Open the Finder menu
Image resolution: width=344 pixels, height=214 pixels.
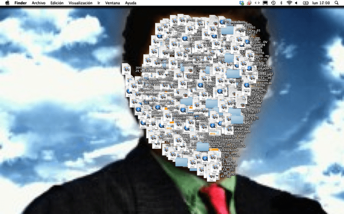coord(20,3)
